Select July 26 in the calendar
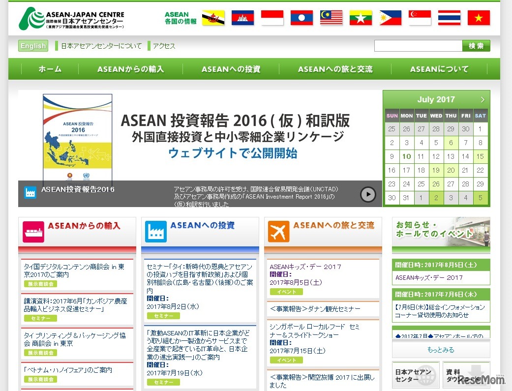This screenshot has height=391, width=512. coord(436,184)
